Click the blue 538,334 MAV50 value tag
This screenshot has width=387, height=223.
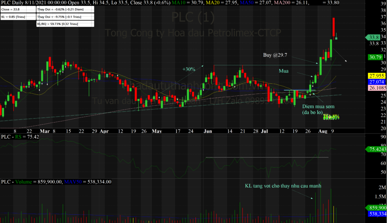point(376,214)
